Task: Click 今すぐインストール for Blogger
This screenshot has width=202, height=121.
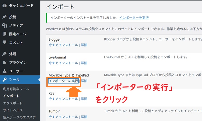Action: click(x=63, y=45)
